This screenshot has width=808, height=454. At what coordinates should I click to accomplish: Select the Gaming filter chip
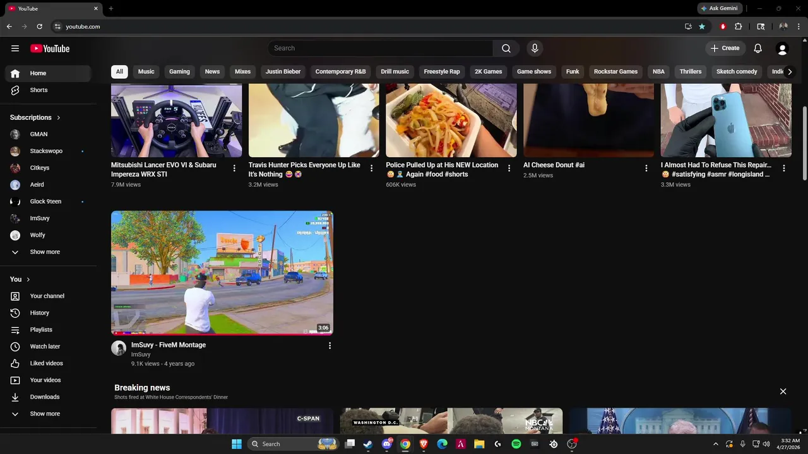tap(179, 72)
